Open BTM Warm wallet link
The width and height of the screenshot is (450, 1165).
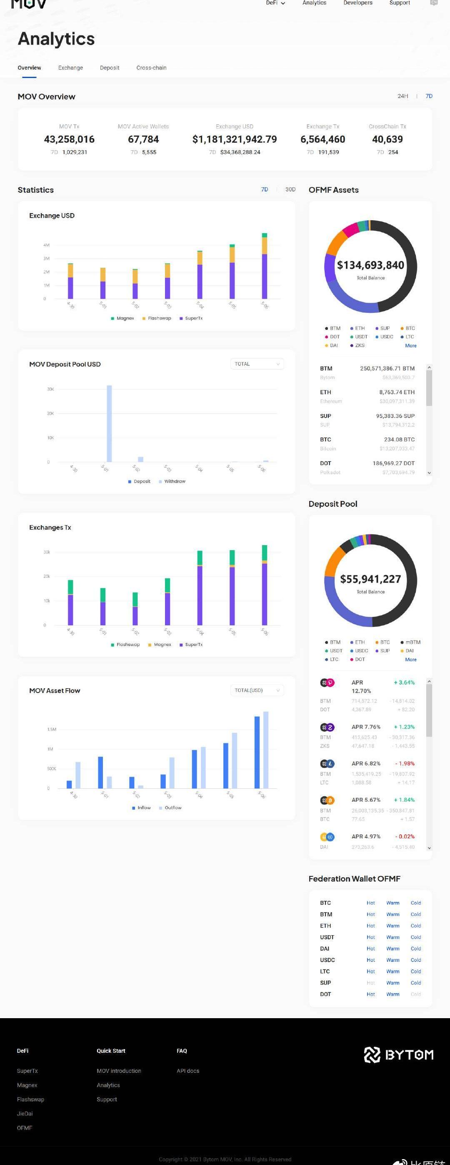pyautogui.click(x=392, y=914)
